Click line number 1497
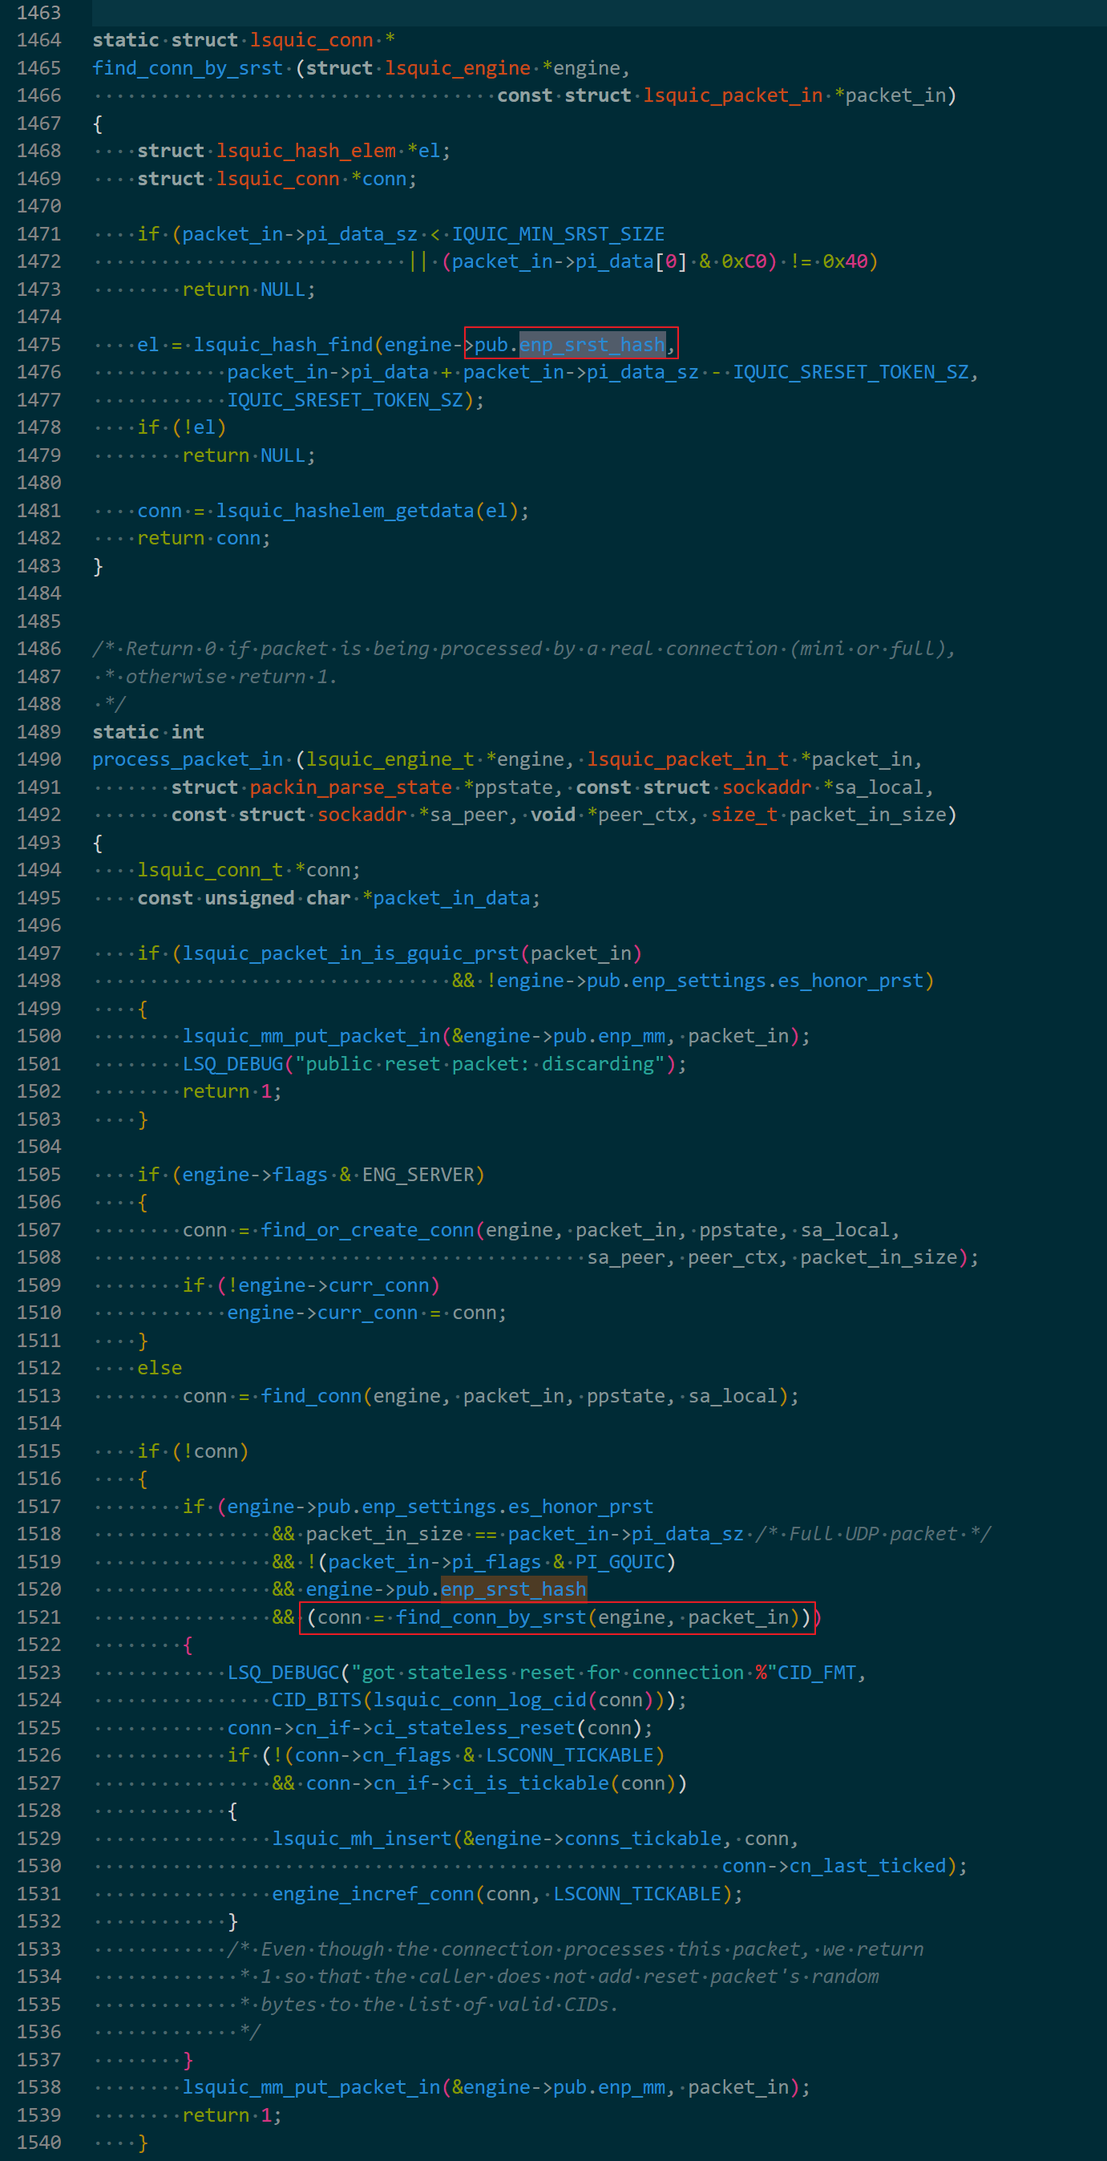This screenshot has width=1107, height=2161. coord(38,953)
